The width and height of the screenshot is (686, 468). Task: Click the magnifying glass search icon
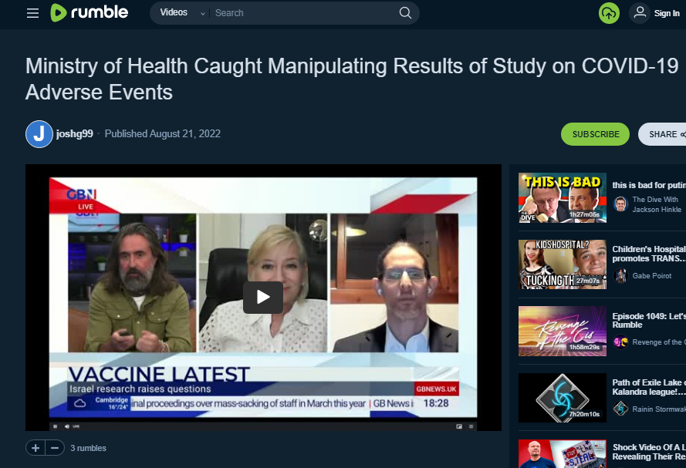[x=406, y=13]
